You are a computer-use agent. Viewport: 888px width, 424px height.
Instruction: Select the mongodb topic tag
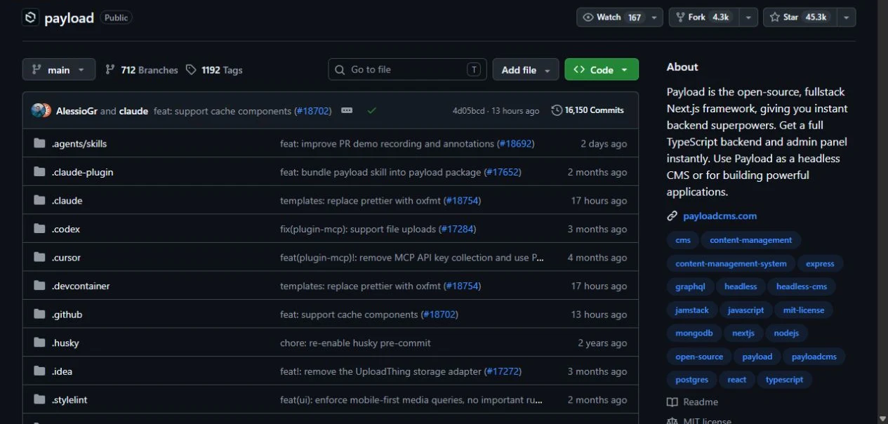[694, 333]
